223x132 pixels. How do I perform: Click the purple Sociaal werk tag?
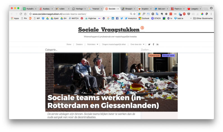(168, 56)
